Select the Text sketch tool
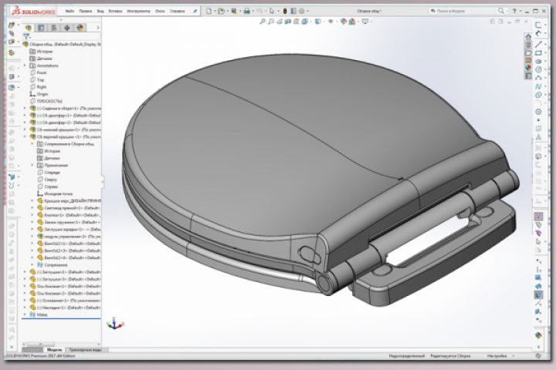This screenshot has height=370, width=556. 539,137
